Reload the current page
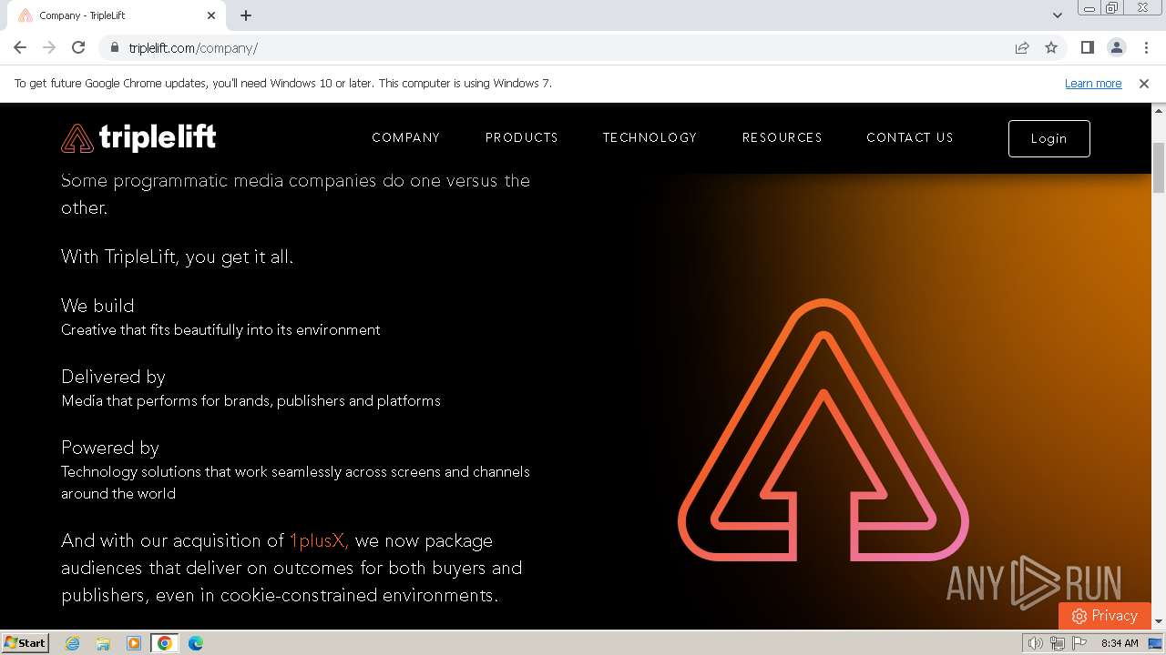Screen dimensions: 1166x655 click(78, 48)
